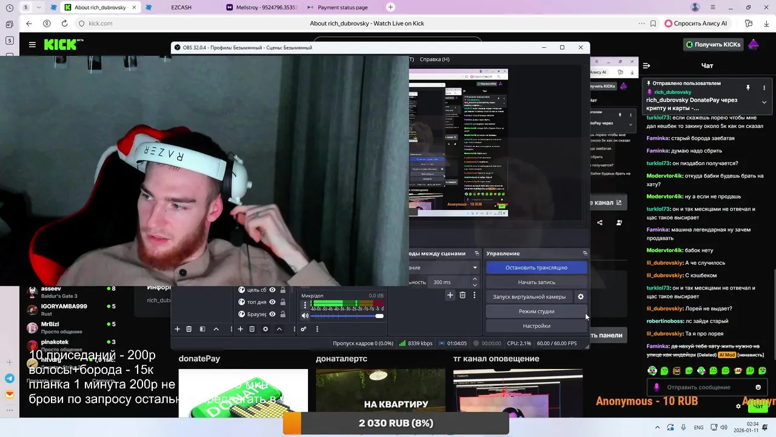776x437 pixels.
Task: Open the Kick hamburger menu
Action: [32, 44]
